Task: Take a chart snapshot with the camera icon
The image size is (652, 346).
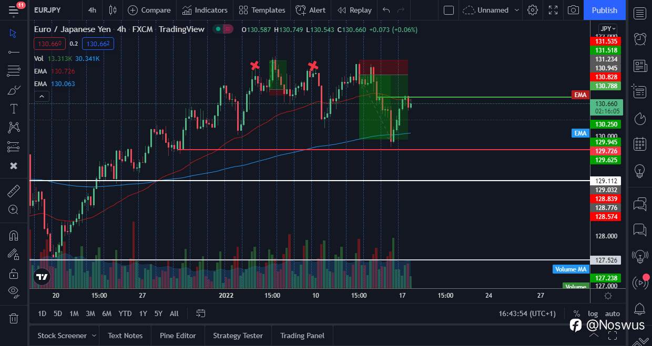Action: [573, 9]
